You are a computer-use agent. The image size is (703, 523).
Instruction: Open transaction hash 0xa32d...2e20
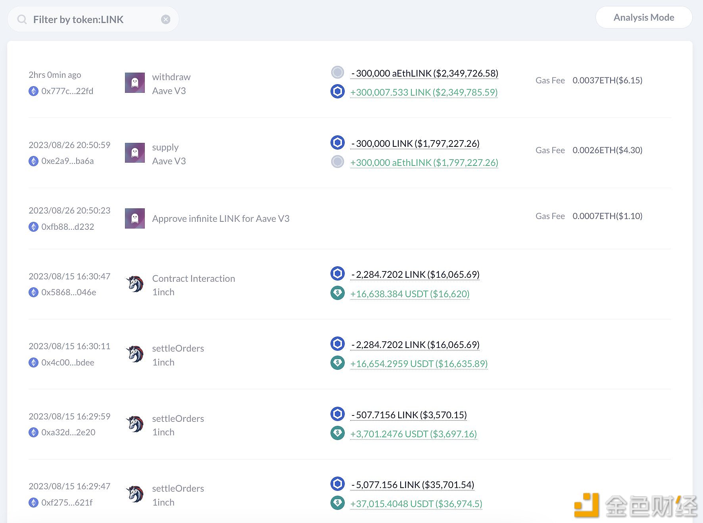[68, 433]
